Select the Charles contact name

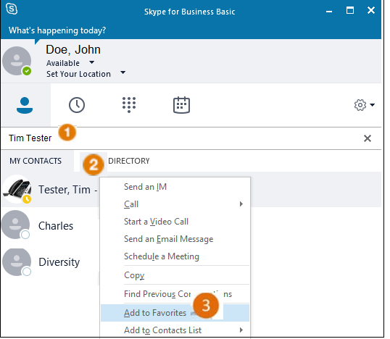tap(56, 226)
